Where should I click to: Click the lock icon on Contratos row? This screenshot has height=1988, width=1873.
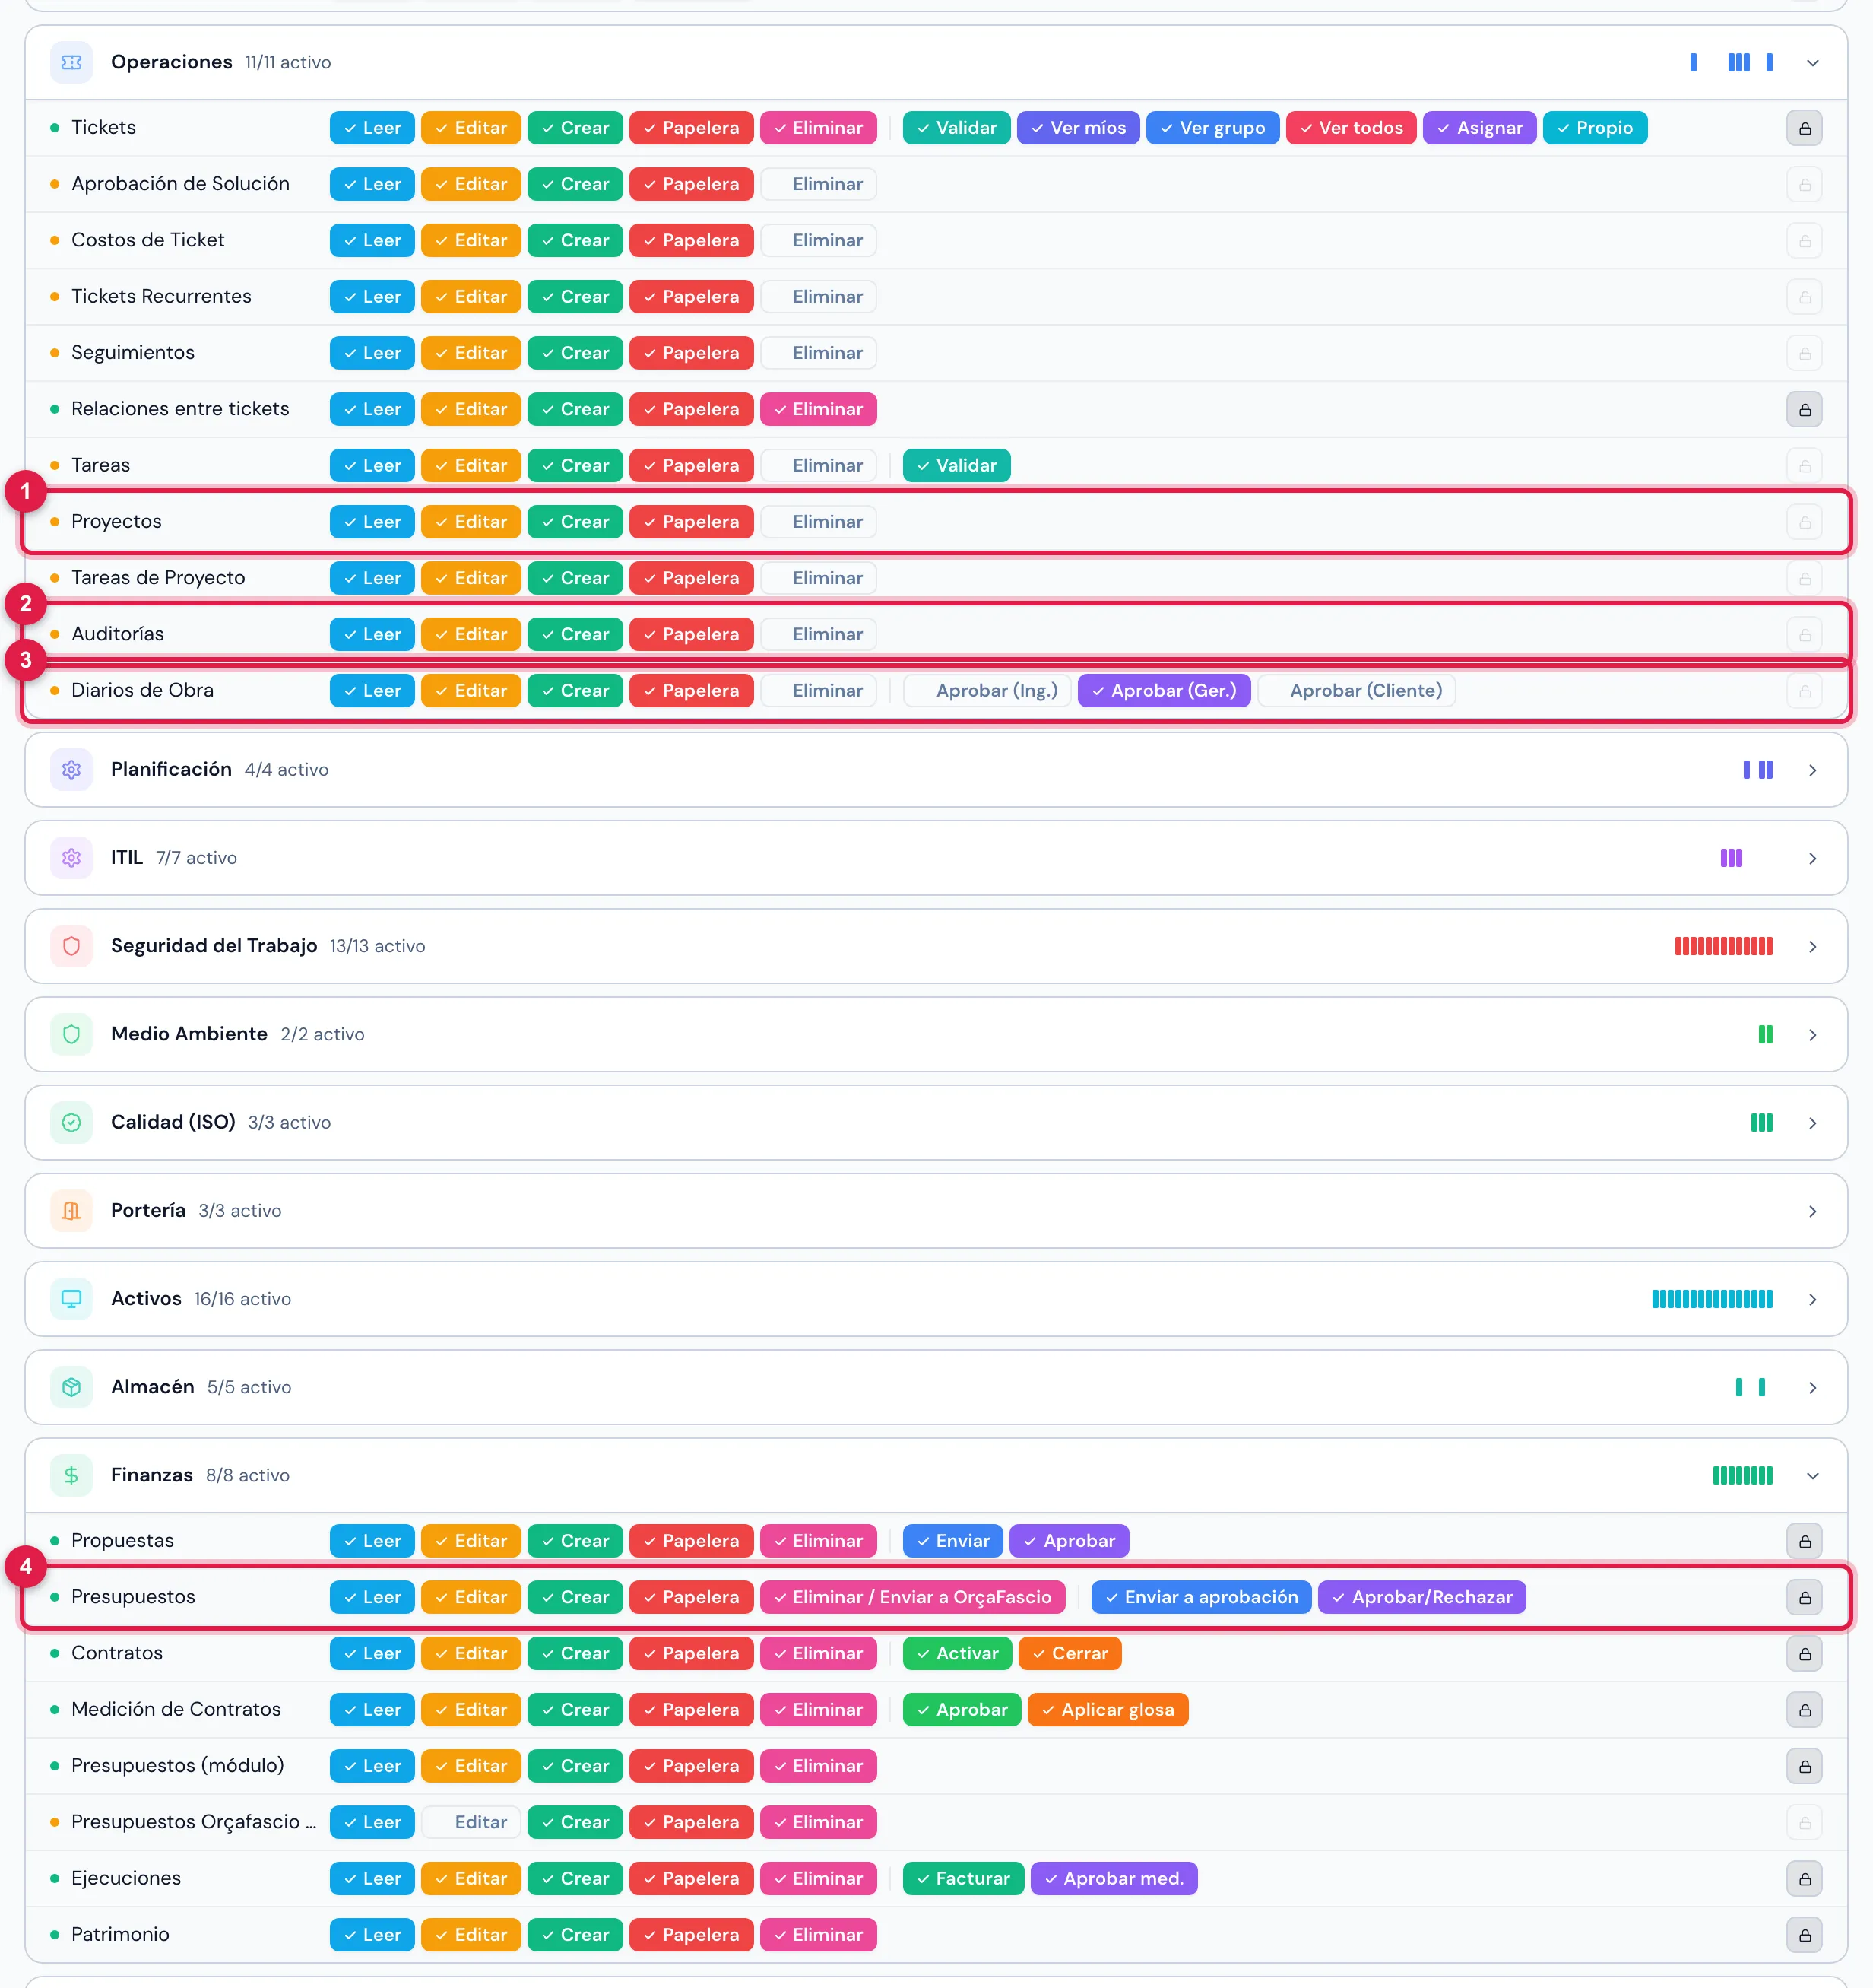pos(1804,1653)
